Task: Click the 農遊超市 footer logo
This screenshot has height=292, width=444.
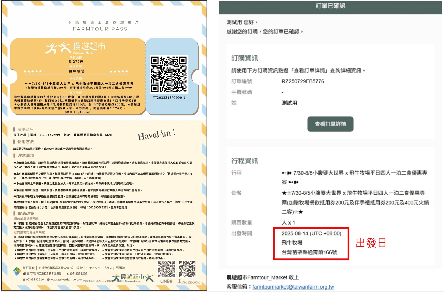Action: tap(132, 278)
